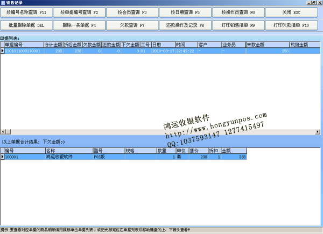This screenshot has width=323, height=234.
Task: Click 客户 column header
Action: point(209,45)
